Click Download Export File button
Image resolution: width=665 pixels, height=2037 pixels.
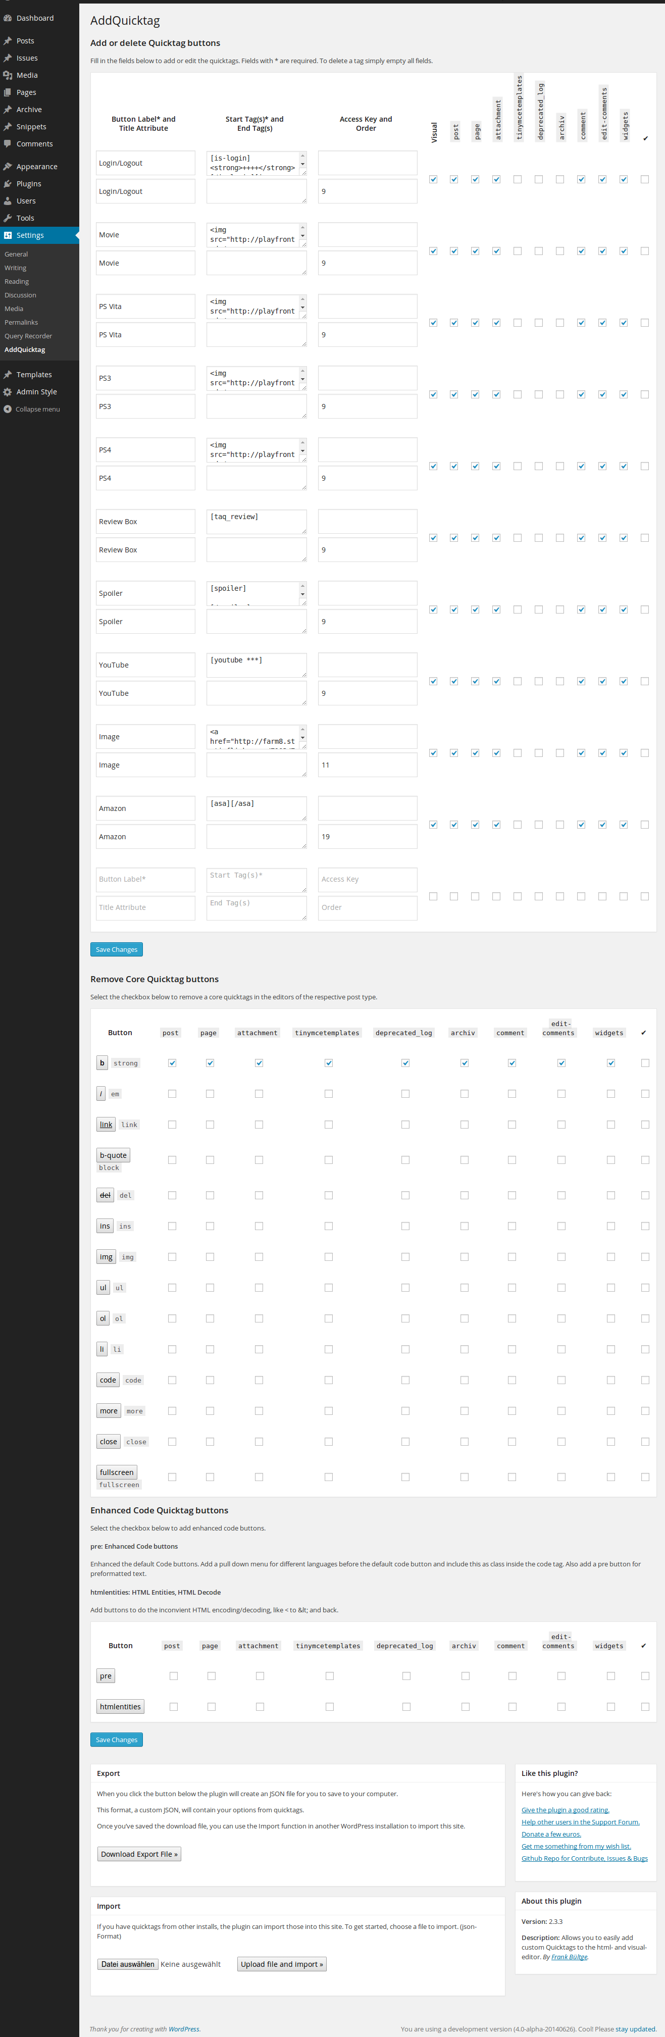(x=139, y=1854)
